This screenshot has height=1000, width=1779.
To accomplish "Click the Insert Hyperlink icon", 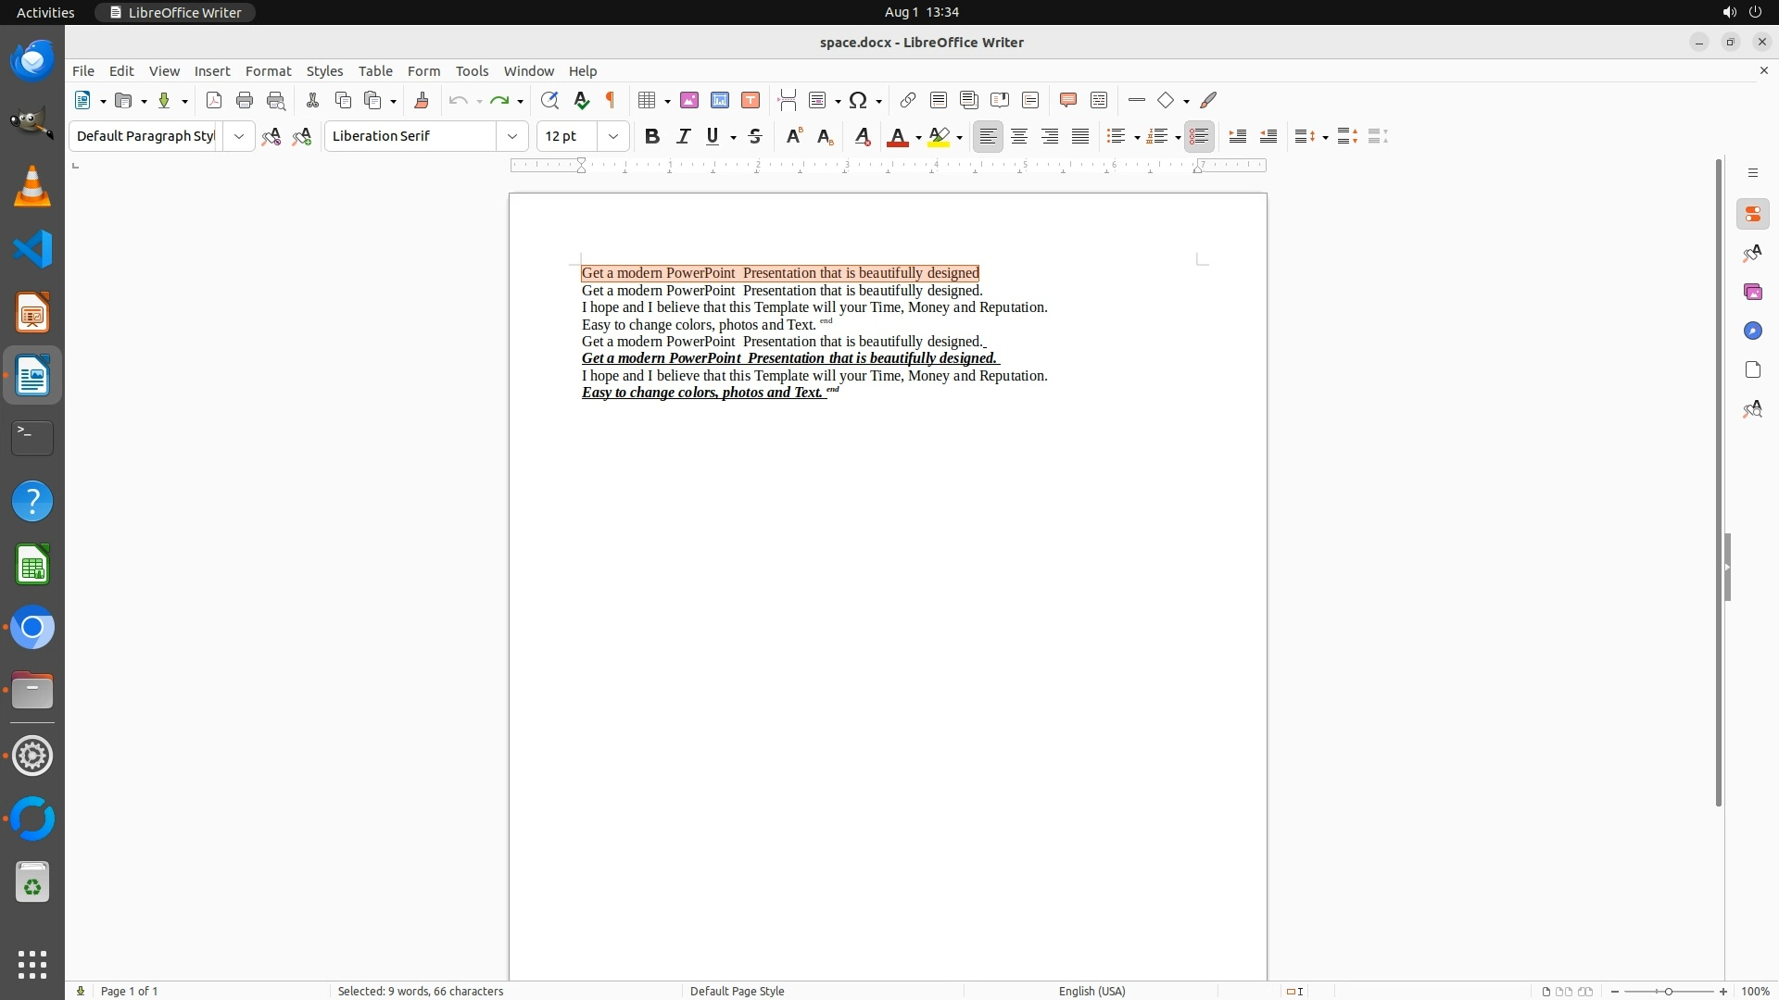I will 908,100.
